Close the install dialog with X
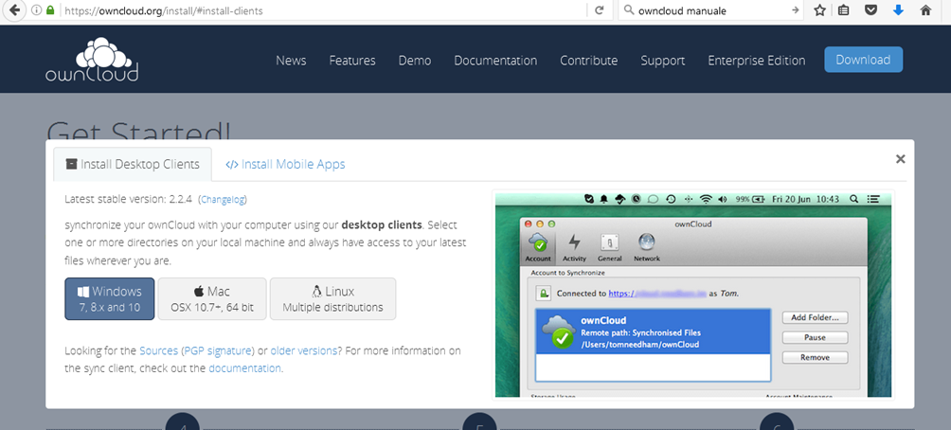 pyautogui.click(x=901, y=159)
